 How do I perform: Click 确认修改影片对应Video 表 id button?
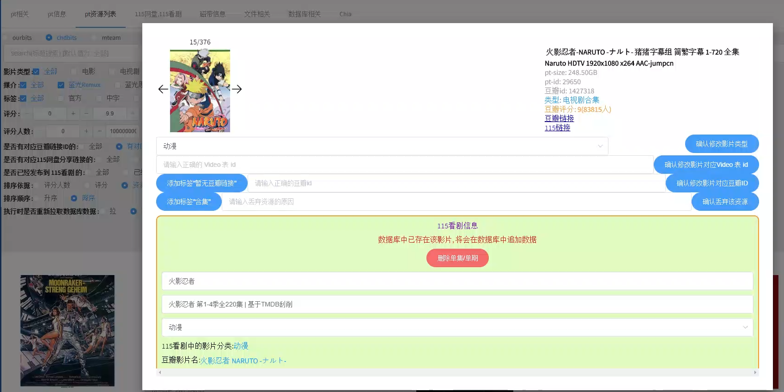coord(706,165)
